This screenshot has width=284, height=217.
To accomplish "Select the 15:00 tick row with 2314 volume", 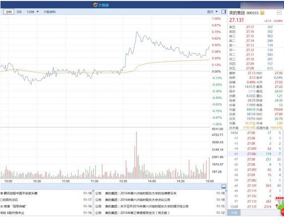I will (255, 207).
